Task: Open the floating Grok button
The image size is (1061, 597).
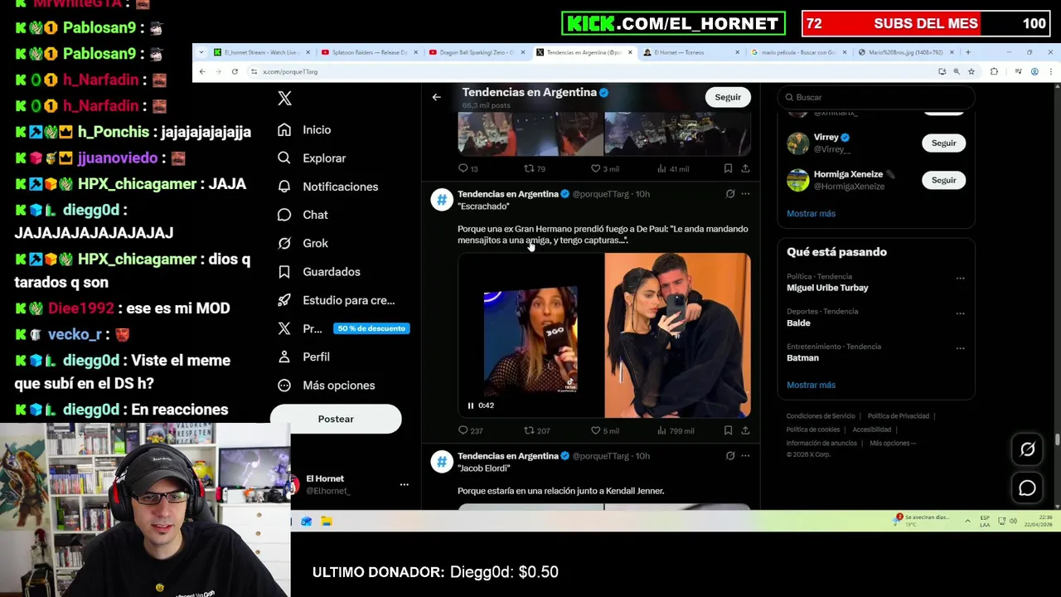Action: pos(1027,449)
